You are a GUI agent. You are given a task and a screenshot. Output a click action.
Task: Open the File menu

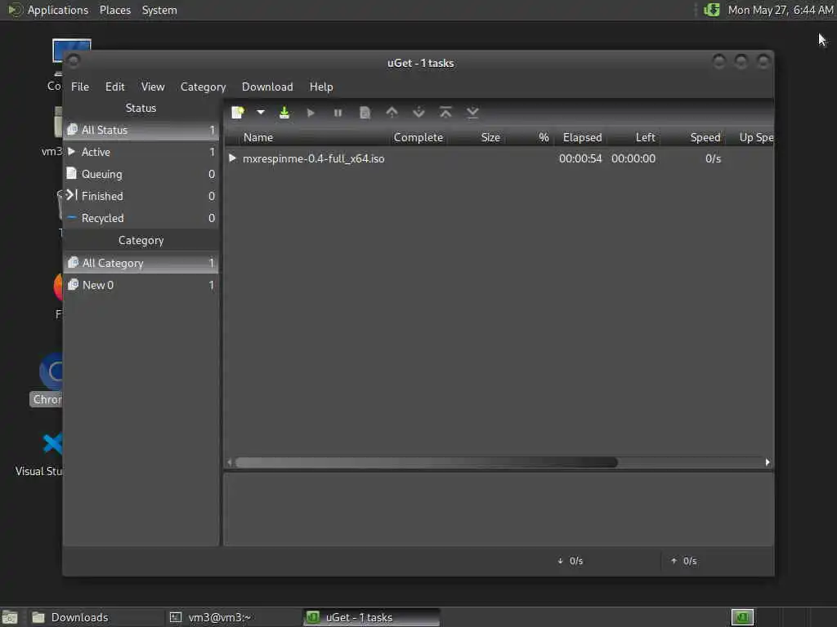[80, 87]
